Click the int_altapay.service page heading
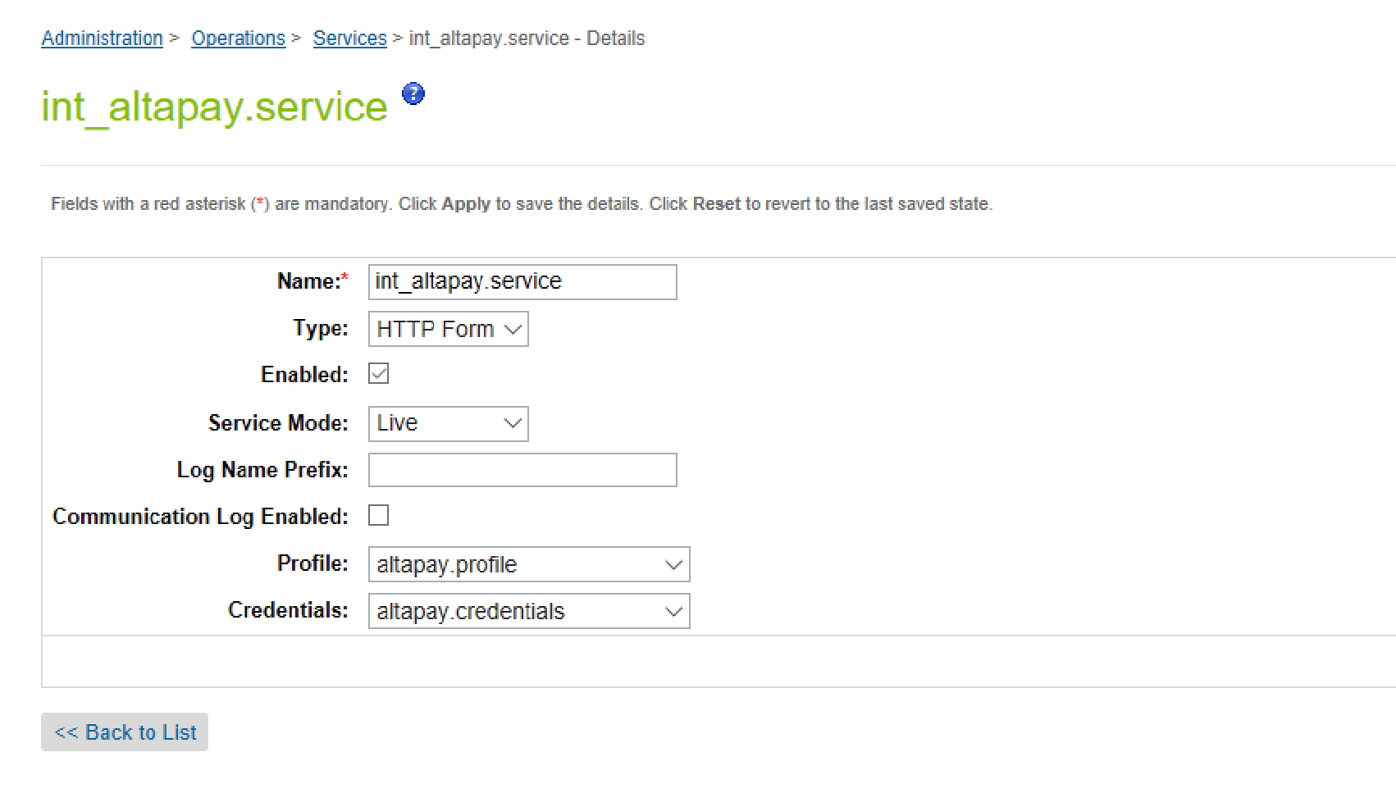The width and height of the screenshot is (1396, 807). (x=213, y=107)
